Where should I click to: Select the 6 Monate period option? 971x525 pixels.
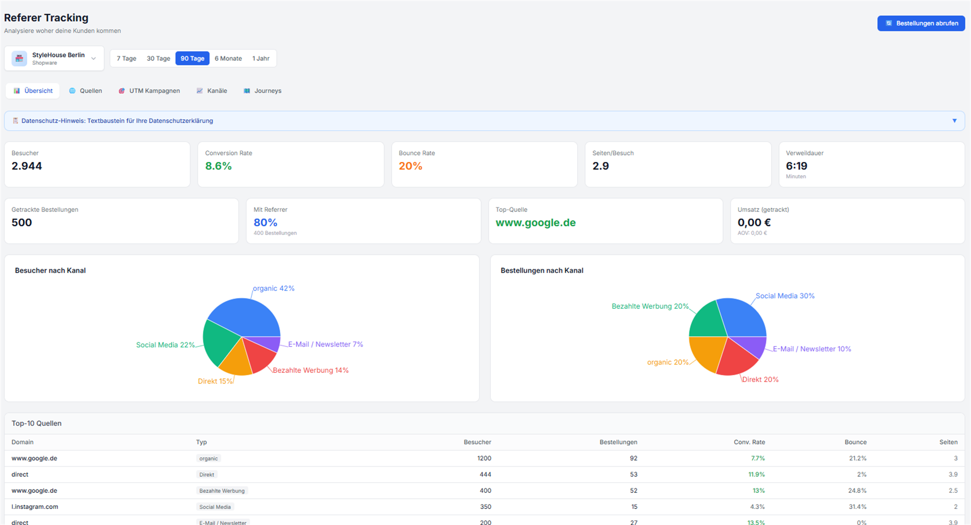(x=228, y=58)
